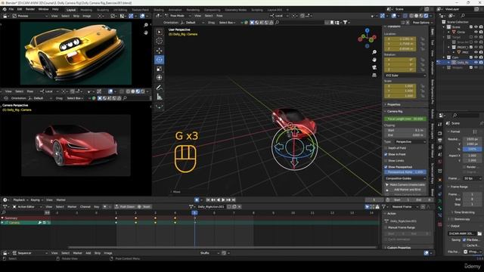Select the active Rotate tool in viewport toolbar
The width and height of the screenshot is (484, 272).
(x=160, y=60)
